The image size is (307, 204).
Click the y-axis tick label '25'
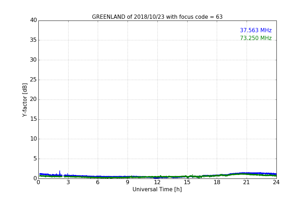33,79
